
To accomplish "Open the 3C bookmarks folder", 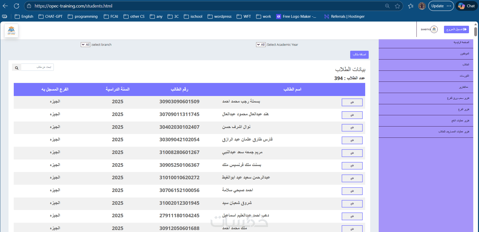I will (x=173, y=16).
